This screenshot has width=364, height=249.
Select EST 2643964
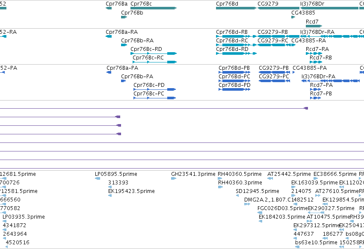tap(15, 234)
